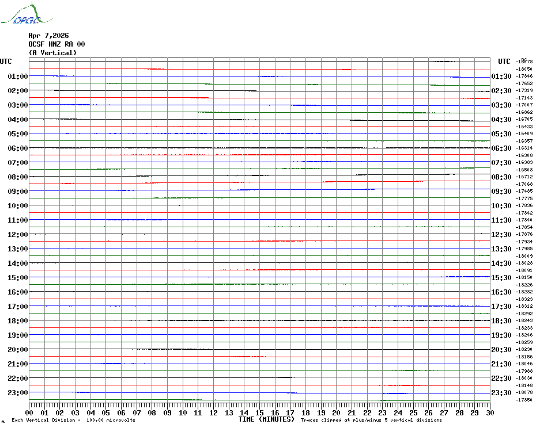
Task: Click the 21:30 label on the right
Action: 501,364
